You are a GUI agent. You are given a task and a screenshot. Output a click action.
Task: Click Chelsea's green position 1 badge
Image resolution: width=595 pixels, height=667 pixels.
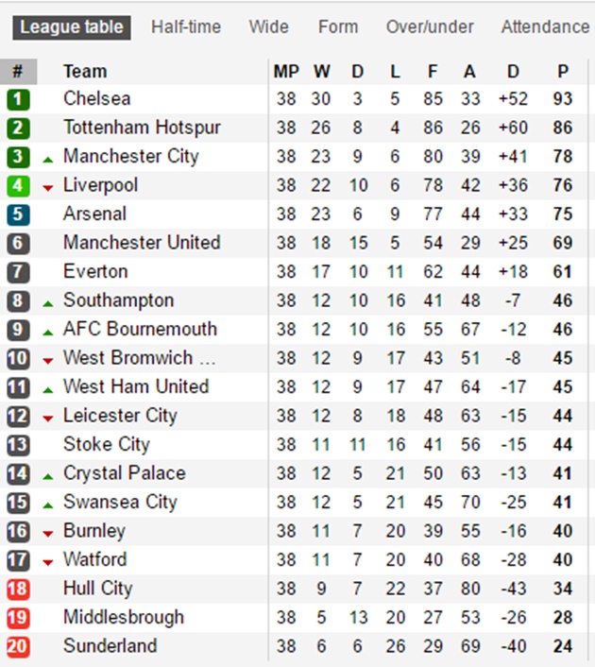tap(18, 99)
